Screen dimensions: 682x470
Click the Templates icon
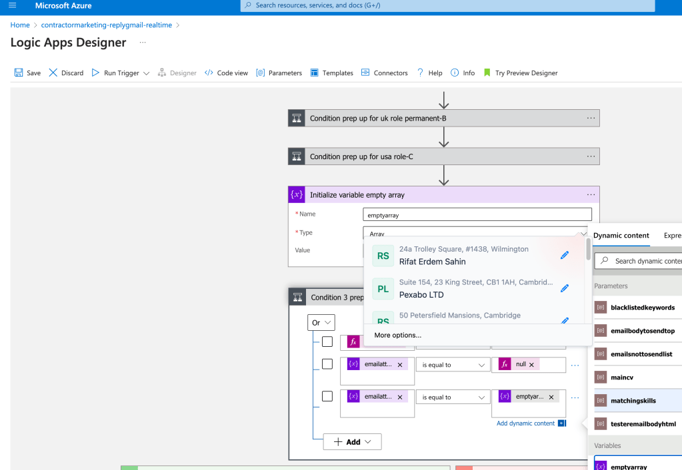314,73
